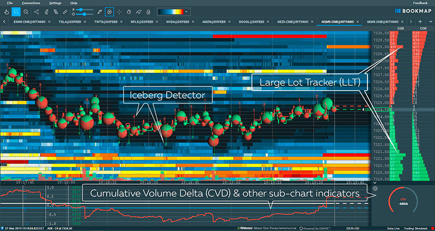Image resolution: width=435 pixels, height=231 pixels.
Task: Click the 19:18:00 time axis label
Action: pos(66,183)
